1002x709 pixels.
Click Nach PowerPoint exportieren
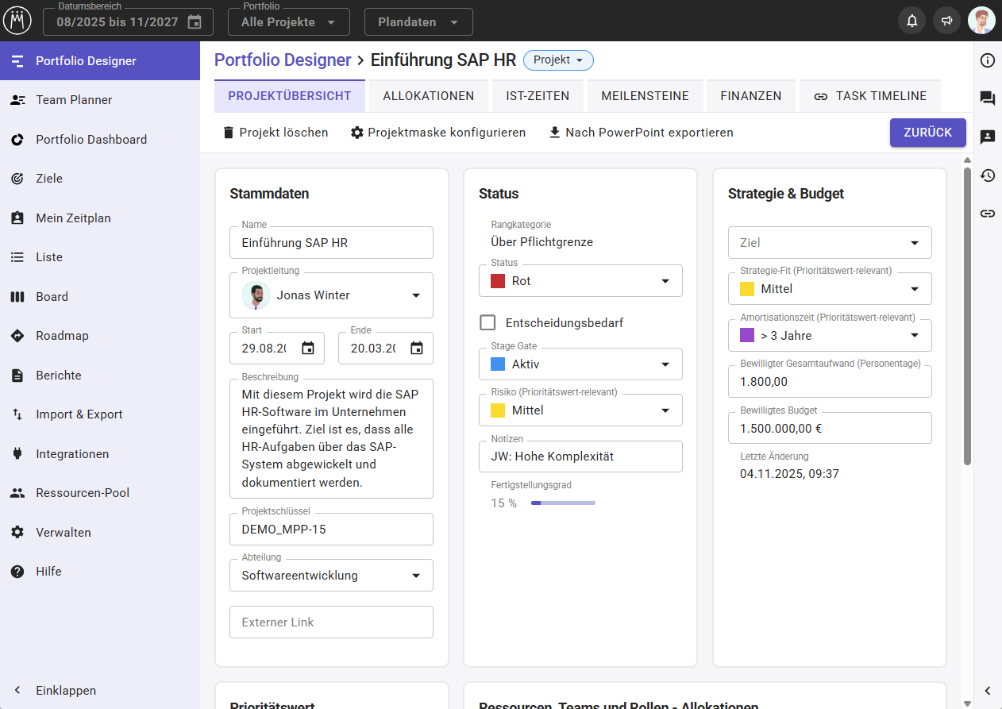[641, 133]
